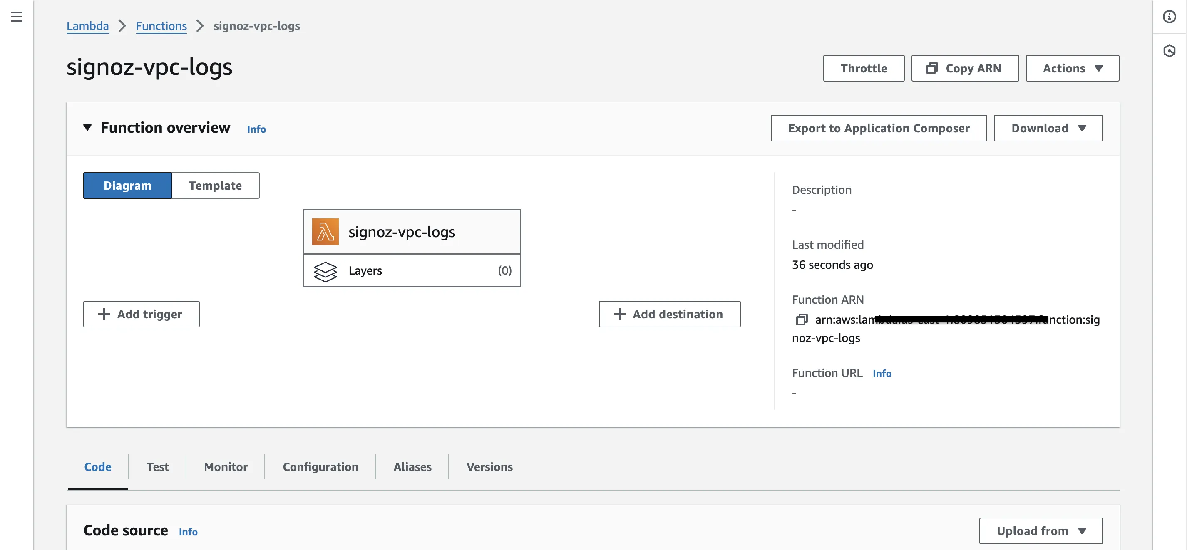Open Layers row in diagram
The image size is (1187, 550).
pos(412,271)
